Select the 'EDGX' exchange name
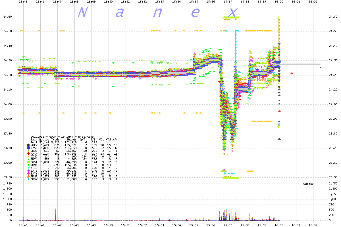This screenshot has width=341, height=227. [x=34, y=179]
